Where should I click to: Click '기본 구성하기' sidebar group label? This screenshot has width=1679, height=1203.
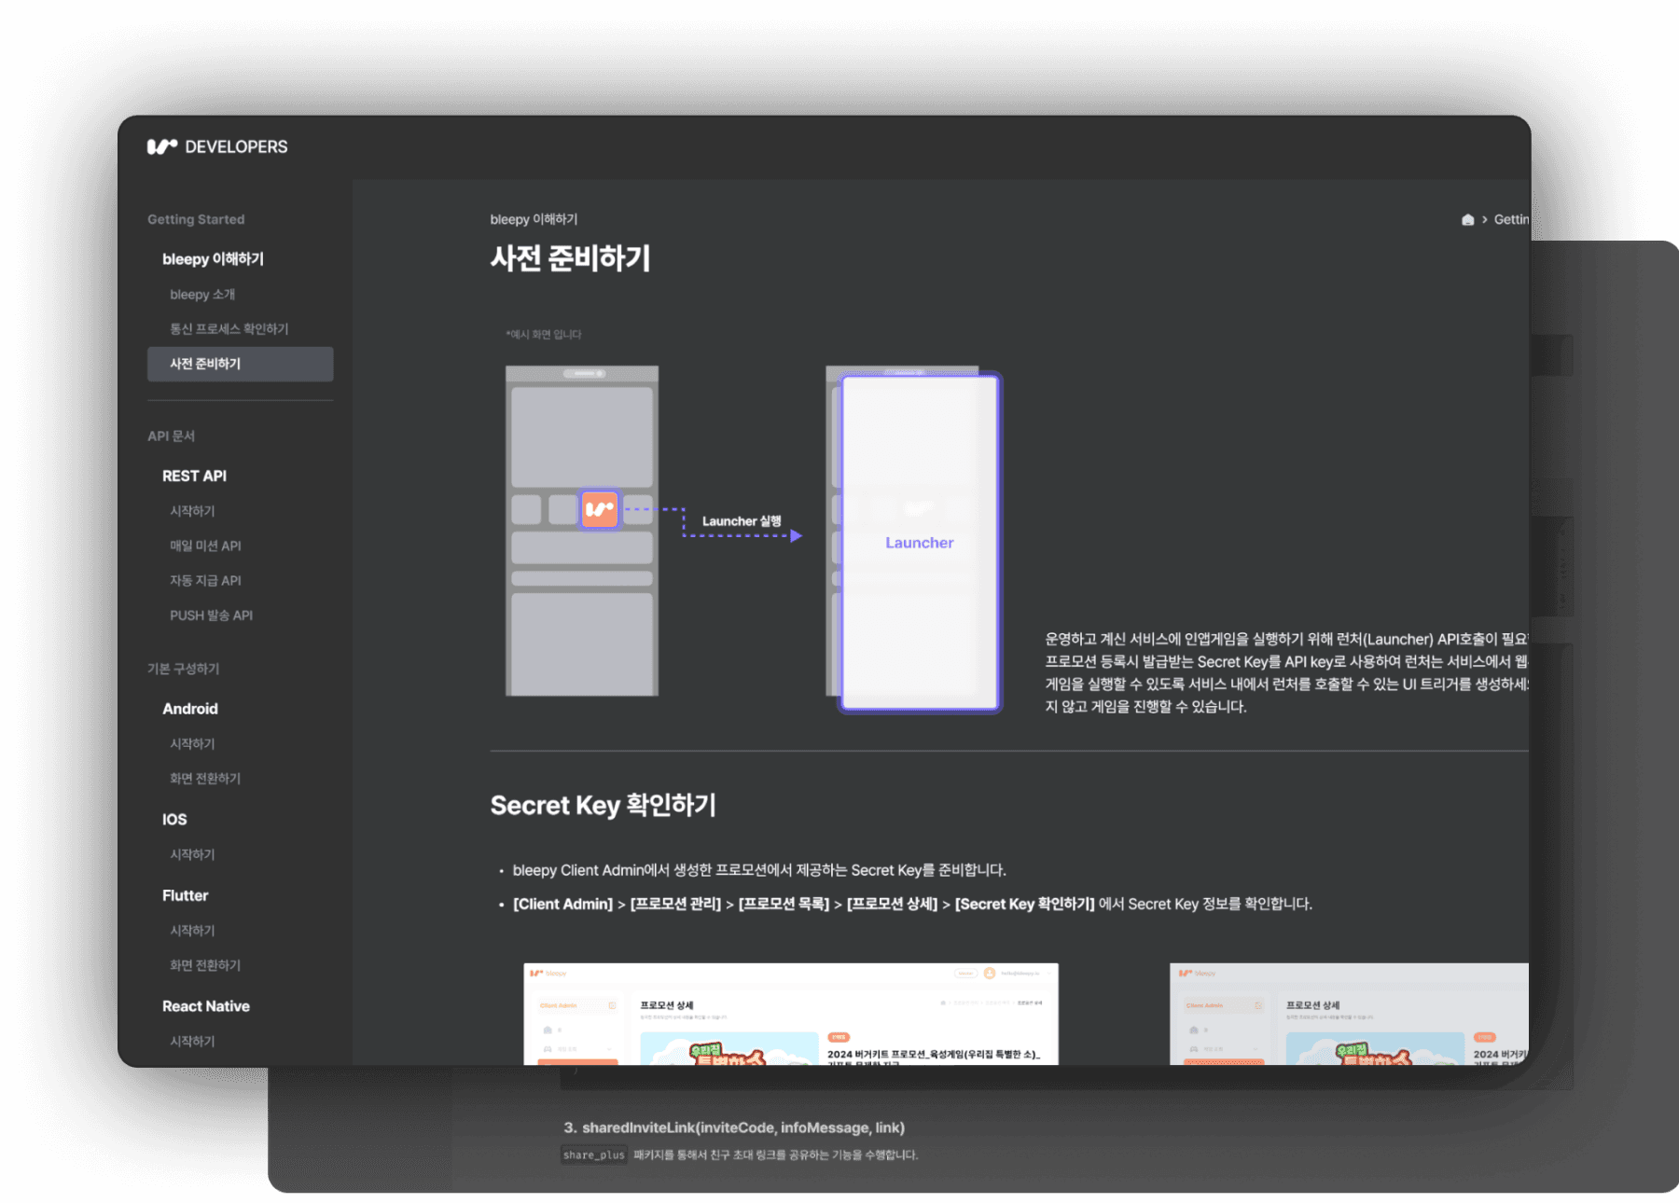pyautogui.click(x=184, y=669)
